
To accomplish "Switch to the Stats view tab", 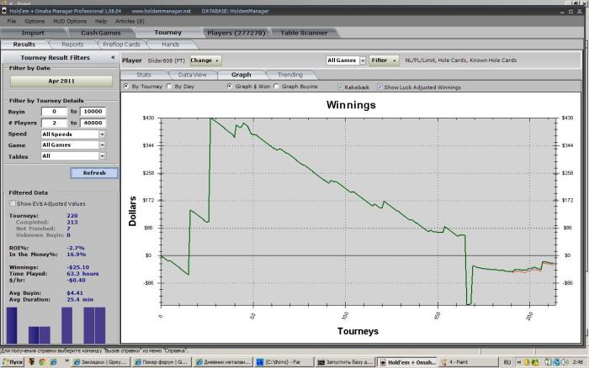I will coord(144,75).
